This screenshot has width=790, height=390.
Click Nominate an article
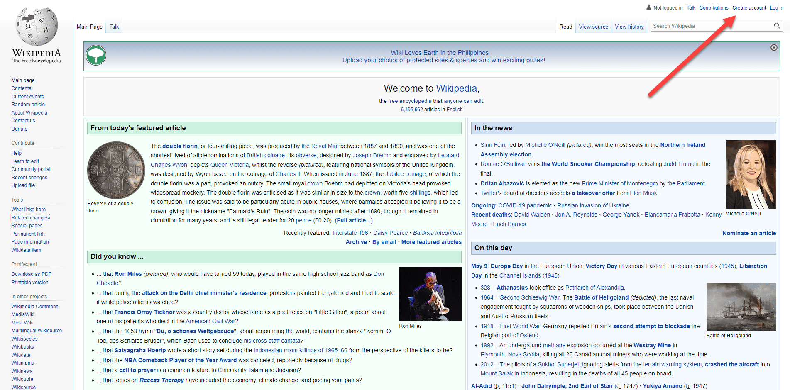(749, 233)
